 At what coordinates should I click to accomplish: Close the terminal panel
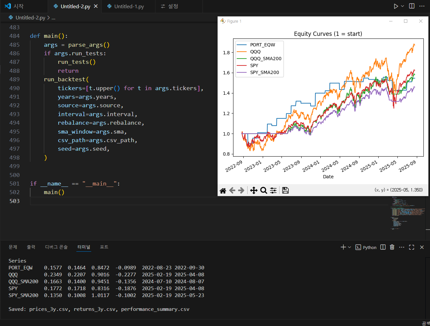[422, 247]
